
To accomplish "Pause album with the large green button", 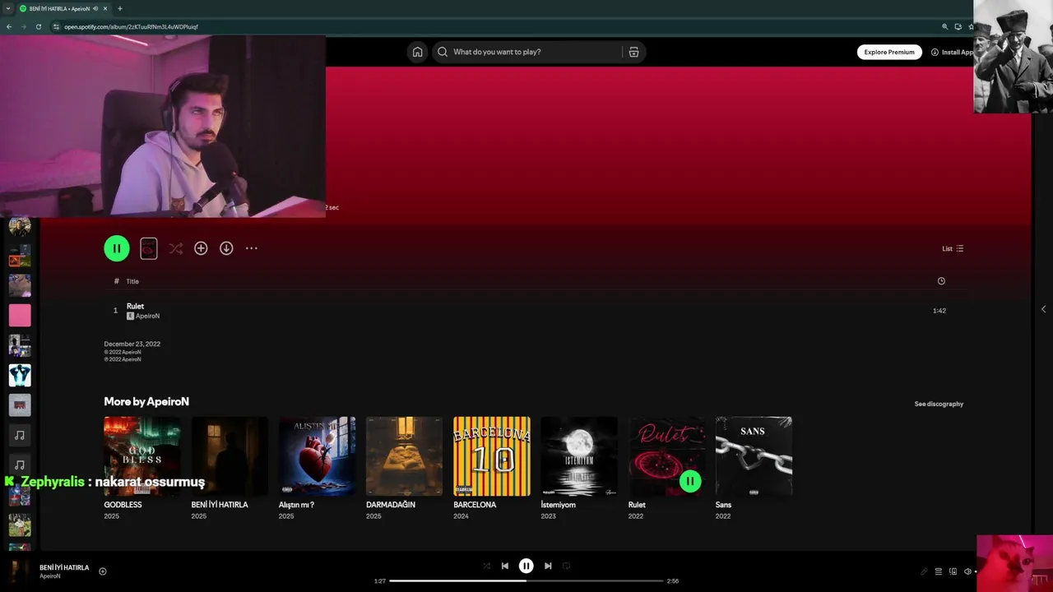I will (x=117, y=248).
